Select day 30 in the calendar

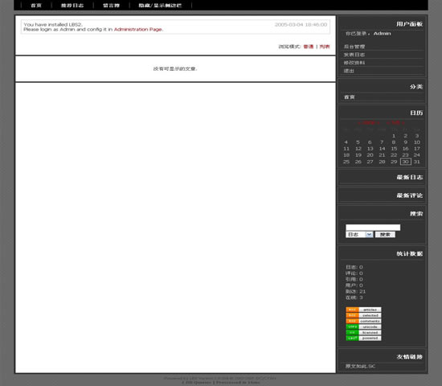406,162
